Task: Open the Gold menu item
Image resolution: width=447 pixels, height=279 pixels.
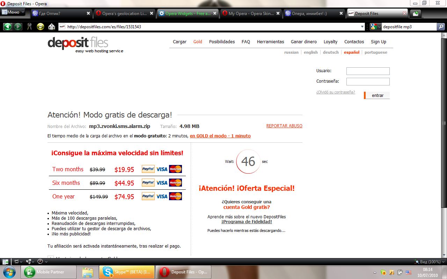Action: pos(198,42)
